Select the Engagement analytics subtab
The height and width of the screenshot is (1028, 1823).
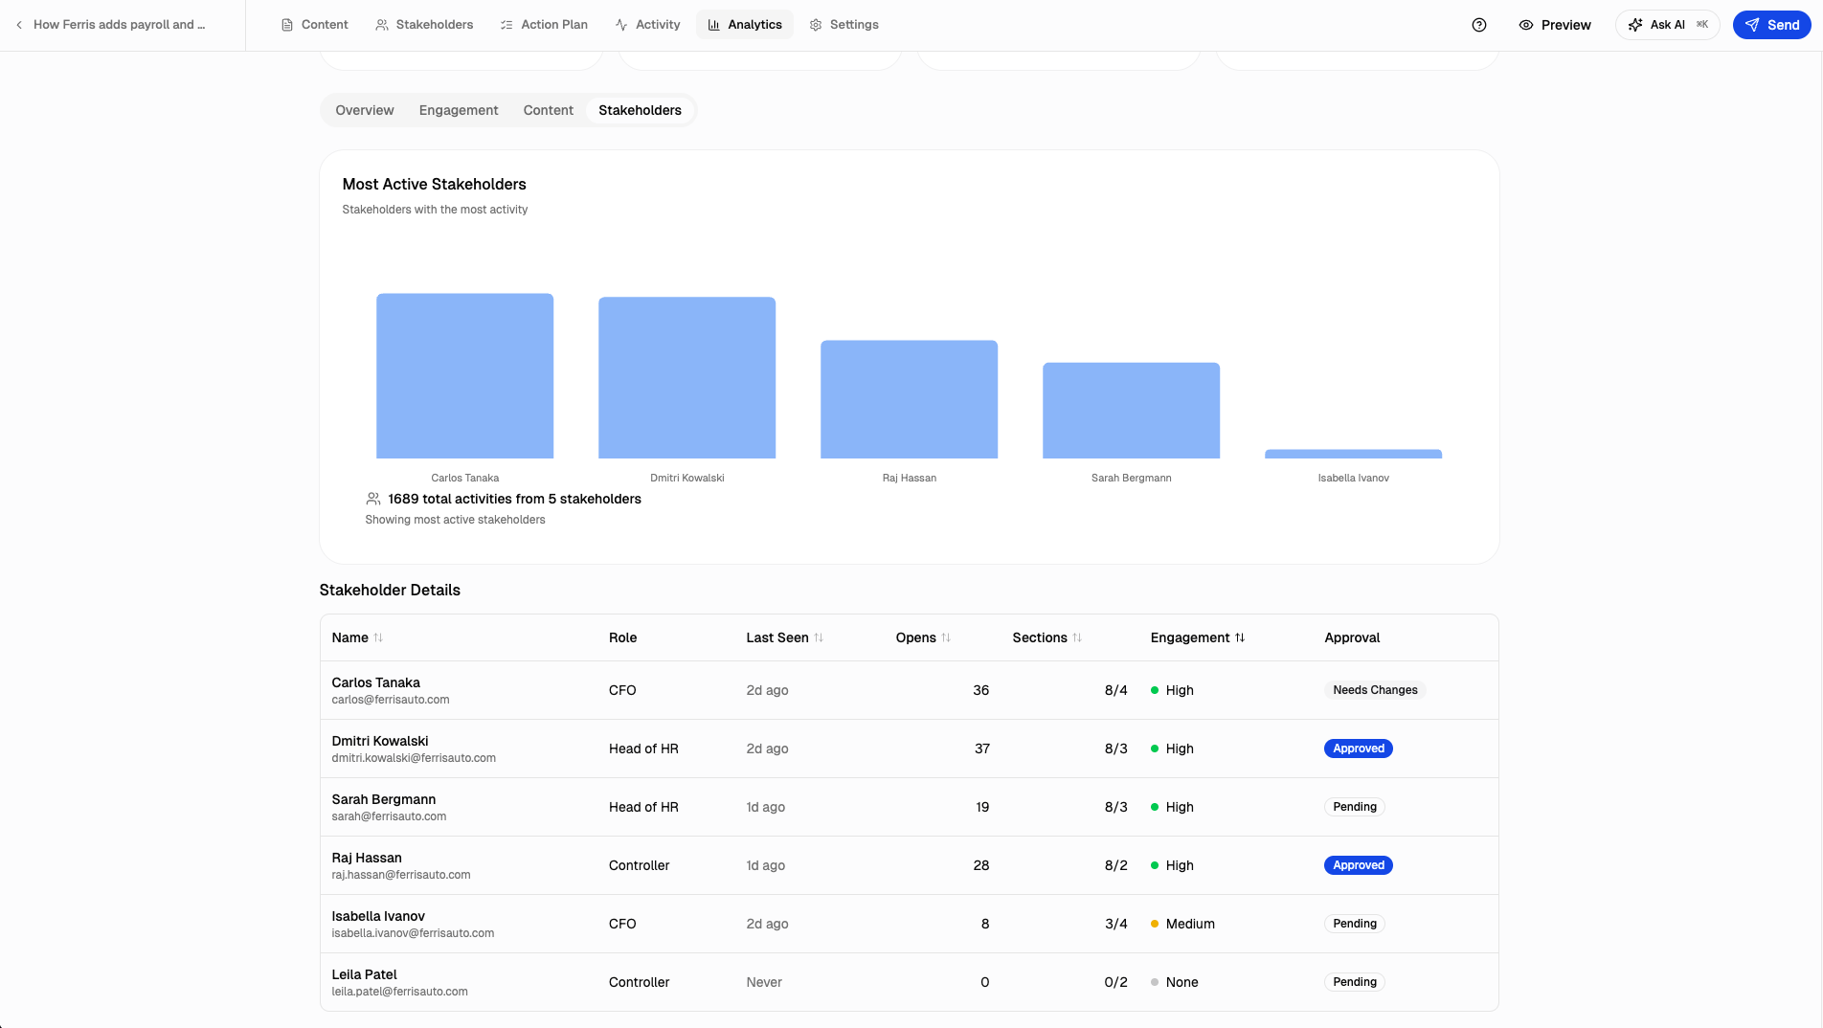pyautogui.click(x=459, y=110)
